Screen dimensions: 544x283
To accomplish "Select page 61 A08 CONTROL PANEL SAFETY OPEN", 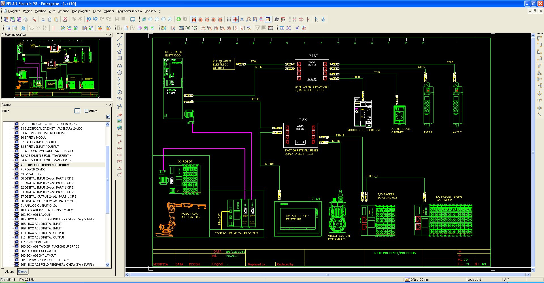I will tap(47, 151).
